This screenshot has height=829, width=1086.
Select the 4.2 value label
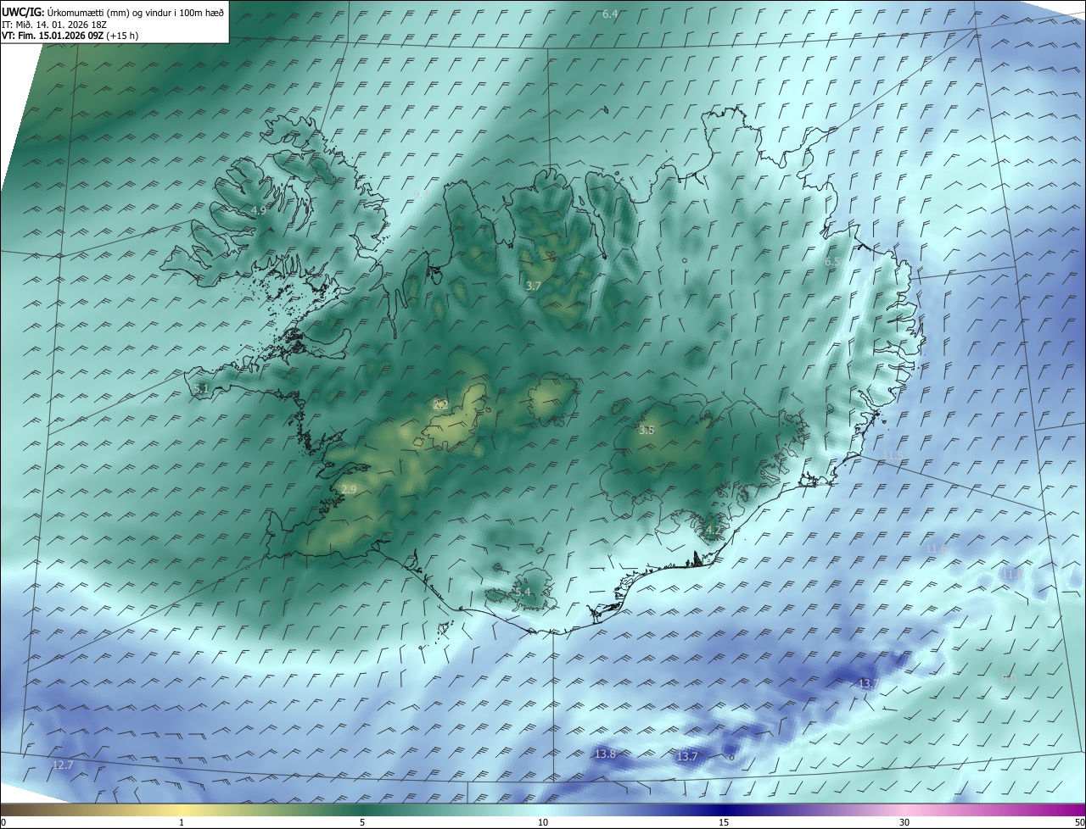[714, 531]
